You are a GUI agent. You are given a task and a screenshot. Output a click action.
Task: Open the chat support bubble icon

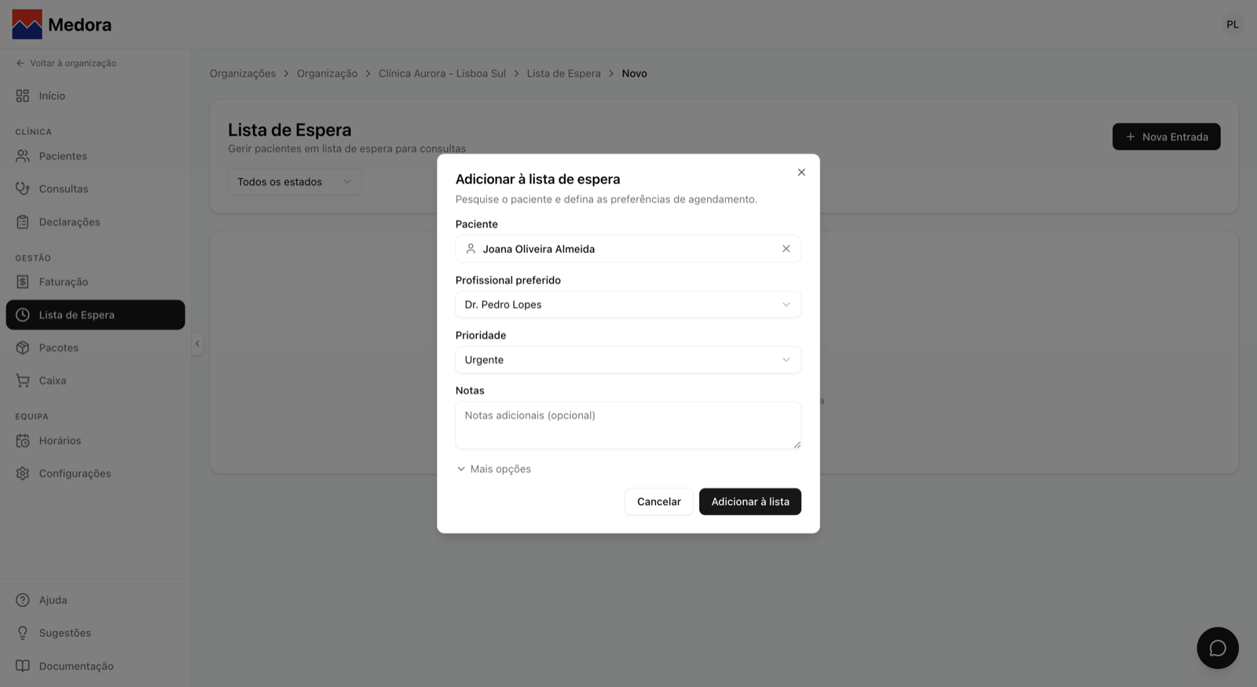[x=1217, y=648]
